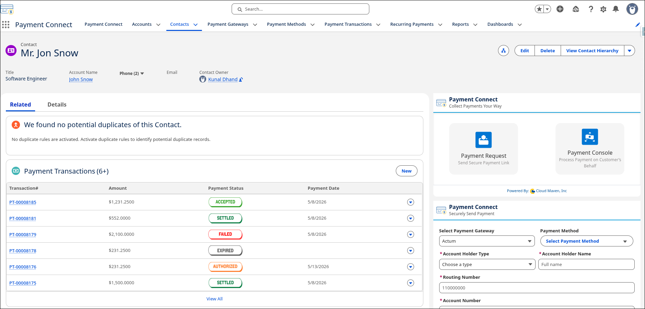Open the user profile avatar
Viewport: 645px width, 309px height.
632,9
